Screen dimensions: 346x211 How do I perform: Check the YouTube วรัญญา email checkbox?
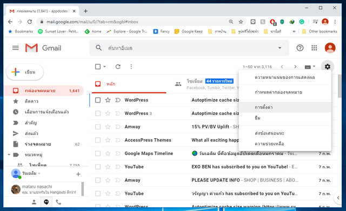click(x=98, y=194)
